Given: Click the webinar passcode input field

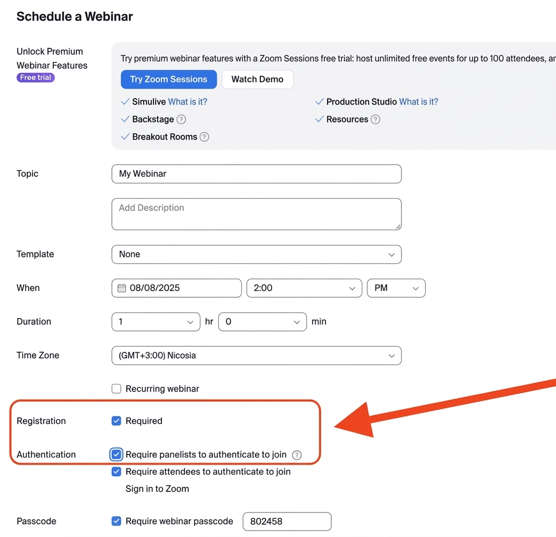Looking at the screenshot, I should [x=287, y=522].
